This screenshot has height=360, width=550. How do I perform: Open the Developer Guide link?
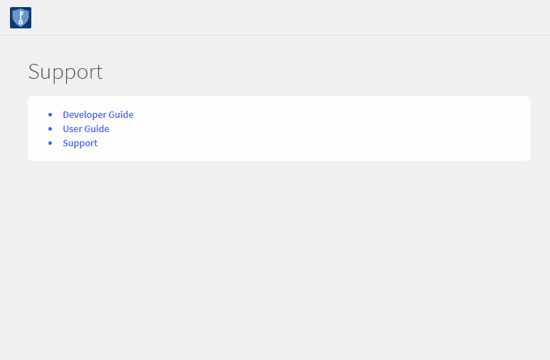click(98, 114)
